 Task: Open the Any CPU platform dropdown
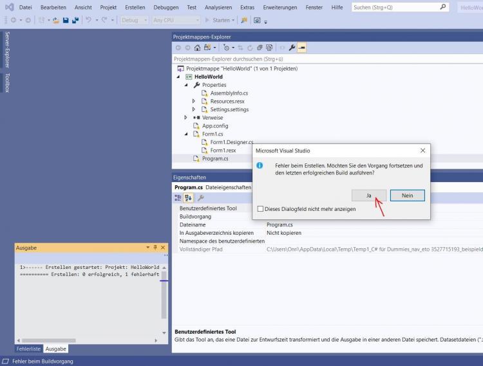[176, 21]
